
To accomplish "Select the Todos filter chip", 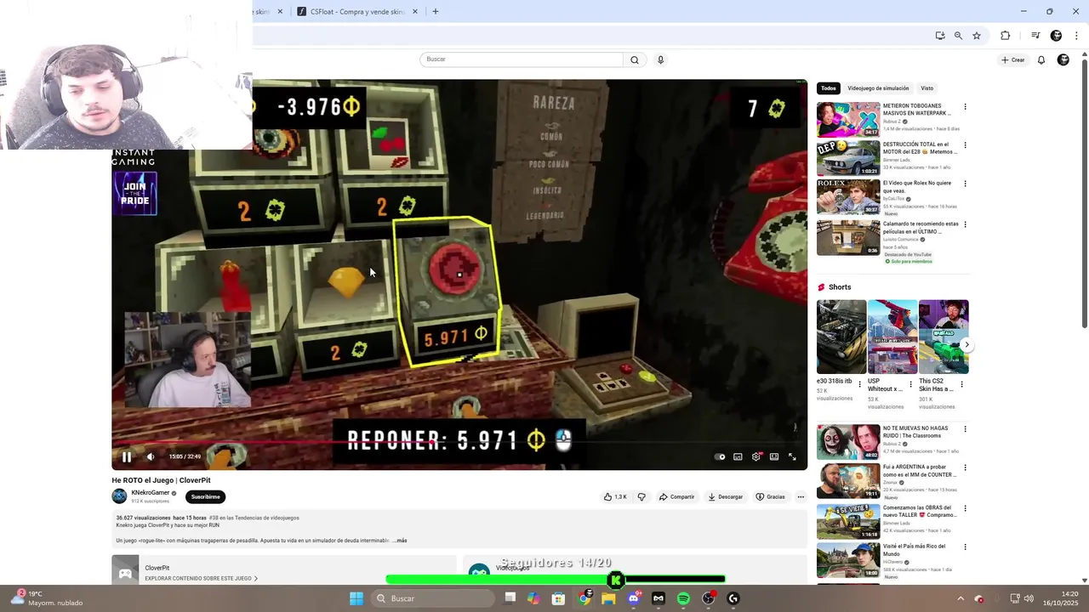I will [829, 88].
